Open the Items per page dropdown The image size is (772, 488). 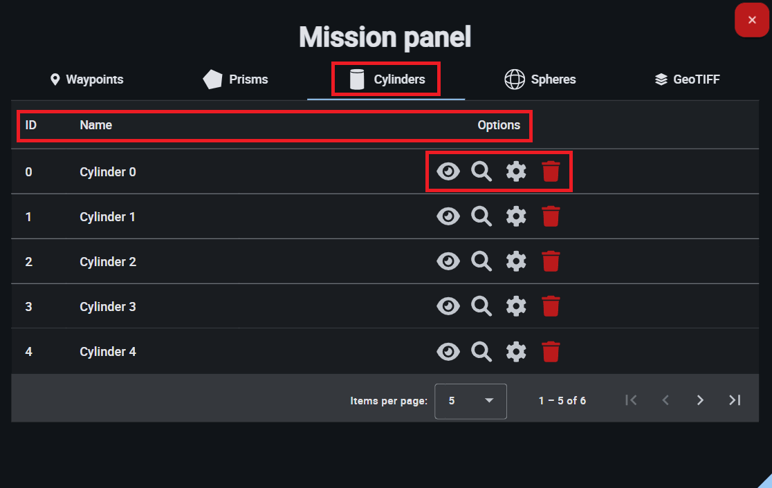tap(470, 401)
